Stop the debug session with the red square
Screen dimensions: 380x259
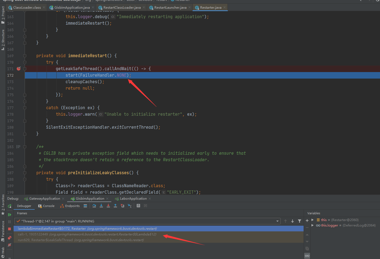click(x=9, y=229)
